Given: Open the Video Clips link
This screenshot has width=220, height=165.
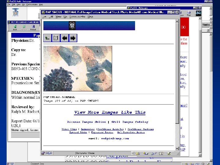Looking at the screenshot, I should (69, 129).
